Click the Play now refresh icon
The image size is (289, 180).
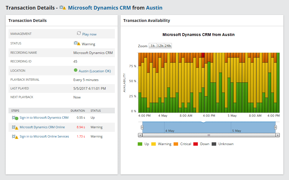79,33
